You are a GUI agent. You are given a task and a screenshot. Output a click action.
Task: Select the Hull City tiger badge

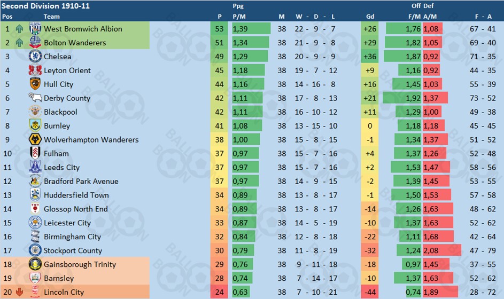tap(35, 84)
